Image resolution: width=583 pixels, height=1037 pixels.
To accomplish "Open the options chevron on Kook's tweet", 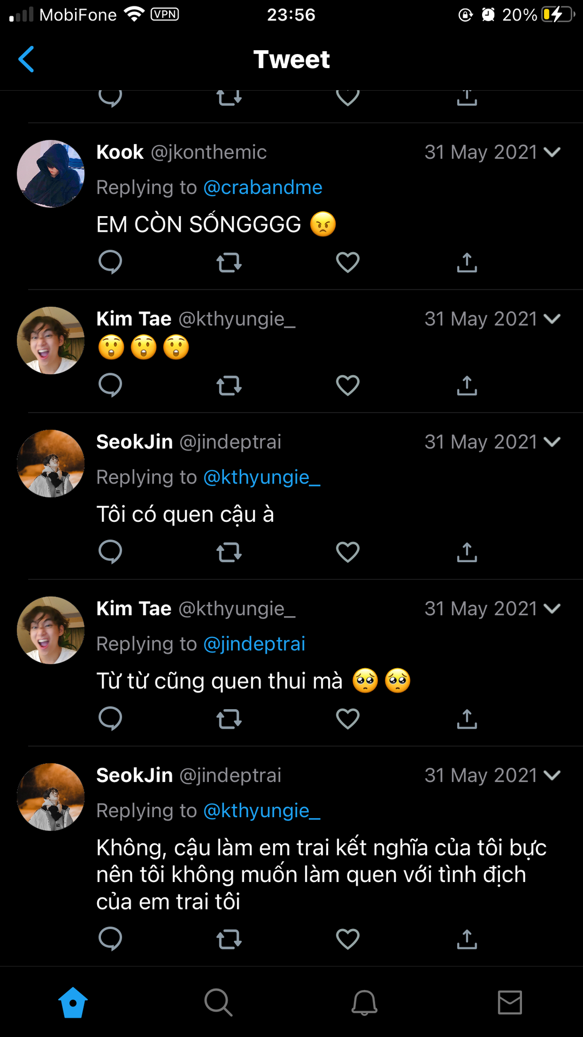I will [x=552, y=152].
